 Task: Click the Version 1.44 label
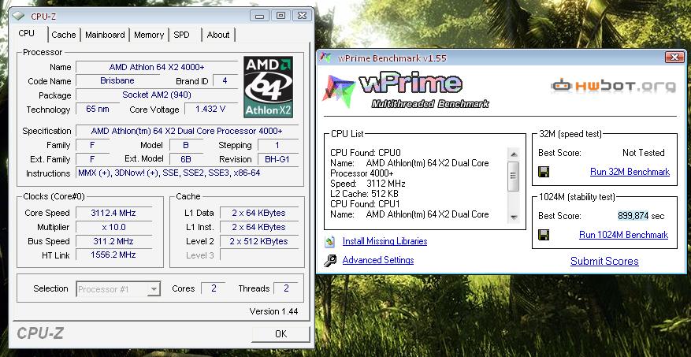pyautogui.click(x=273, y=311)
